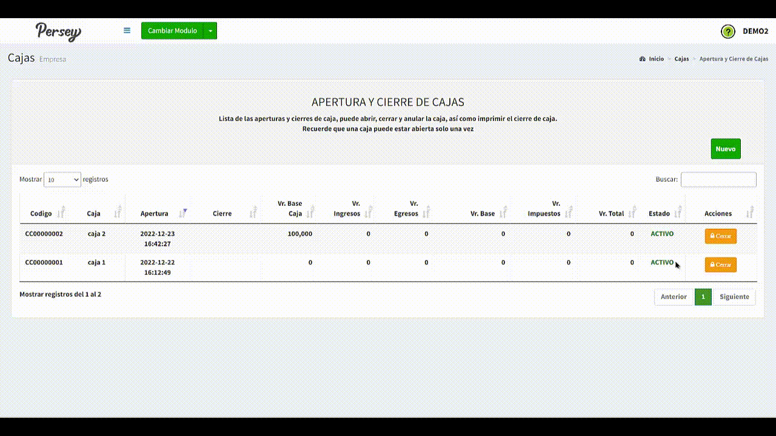Screen dimensions: 776x436
Task: Sort by Codigo column sort icon
Action: click(61, 213)
